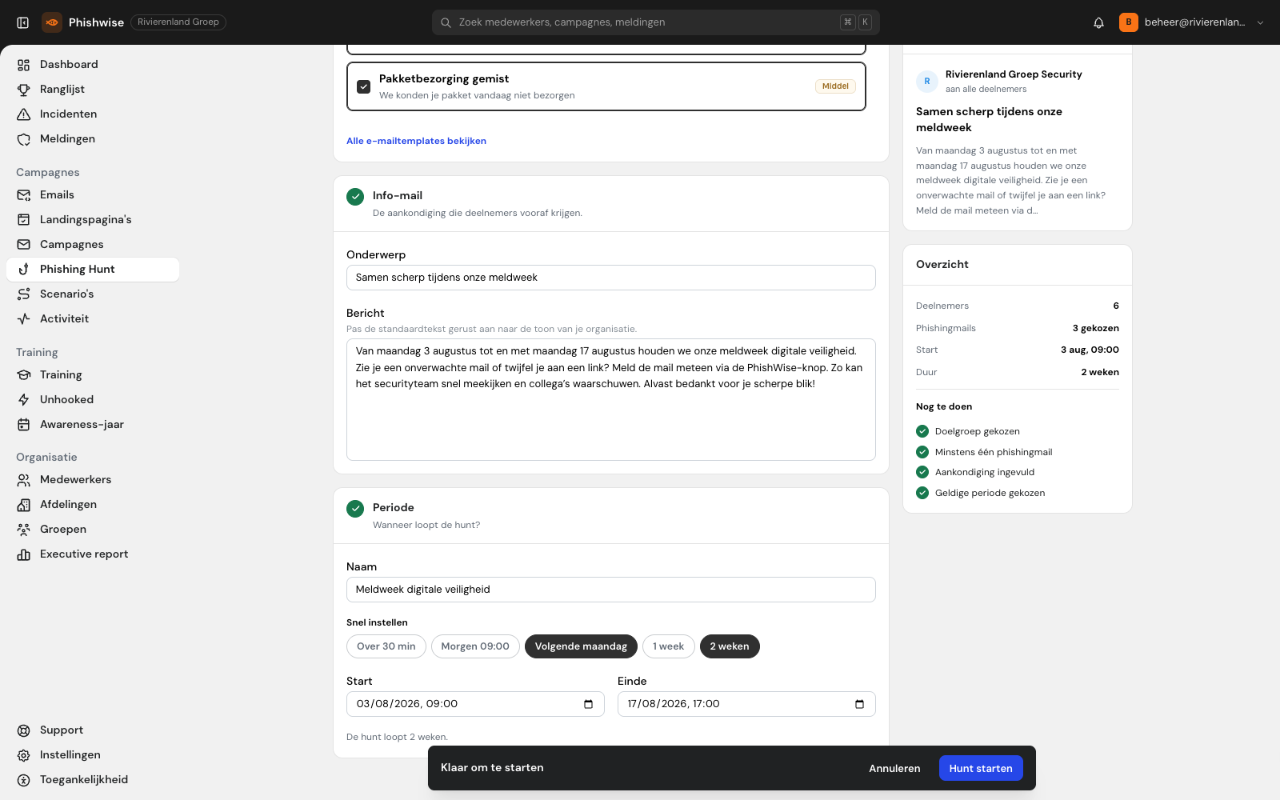Navigate to Medewerkers

point(93,480)
